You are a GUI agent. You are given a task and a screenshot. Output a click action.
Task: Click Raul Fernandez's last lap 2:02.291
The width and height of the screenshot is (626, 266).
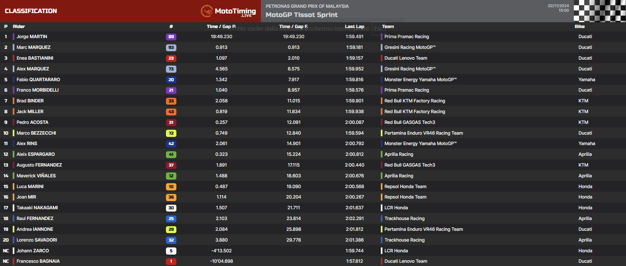(x=354, y=218)
